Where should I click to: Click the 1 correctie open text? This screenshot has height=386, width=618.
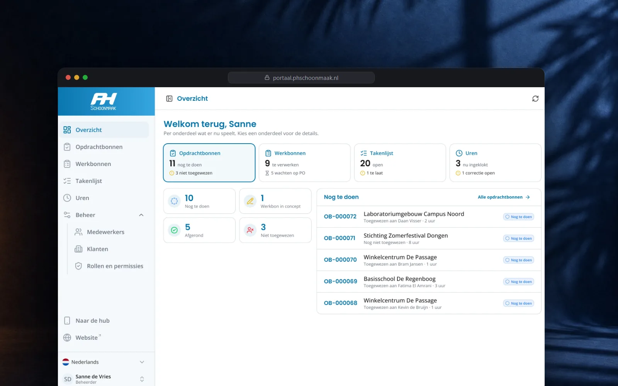pyautogui.click(x=478, y=173)
